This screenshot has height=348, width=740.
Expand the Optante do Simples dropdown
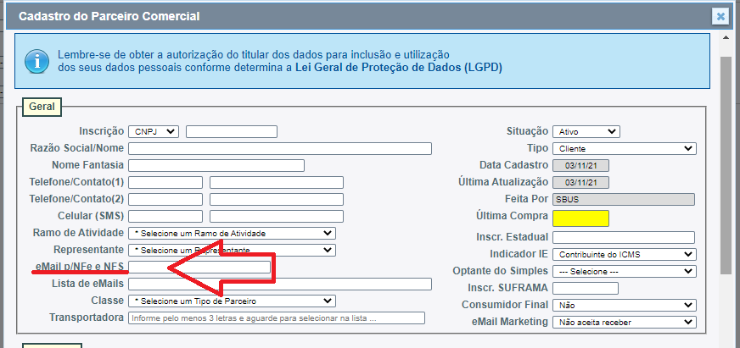tap(624, 271)
